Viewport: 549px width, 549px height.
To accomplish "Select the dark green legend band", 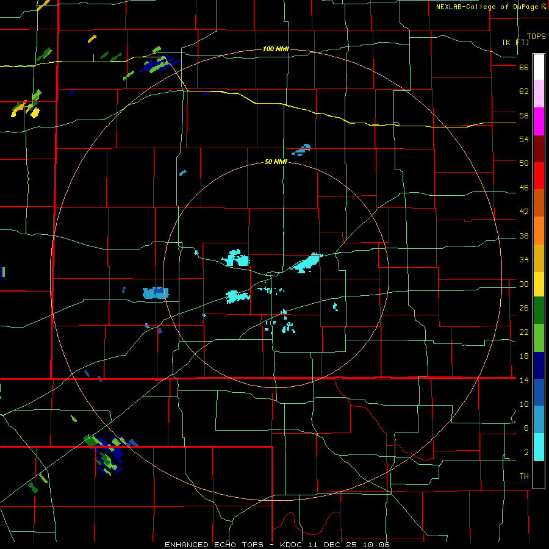I will tap(539, 310).
